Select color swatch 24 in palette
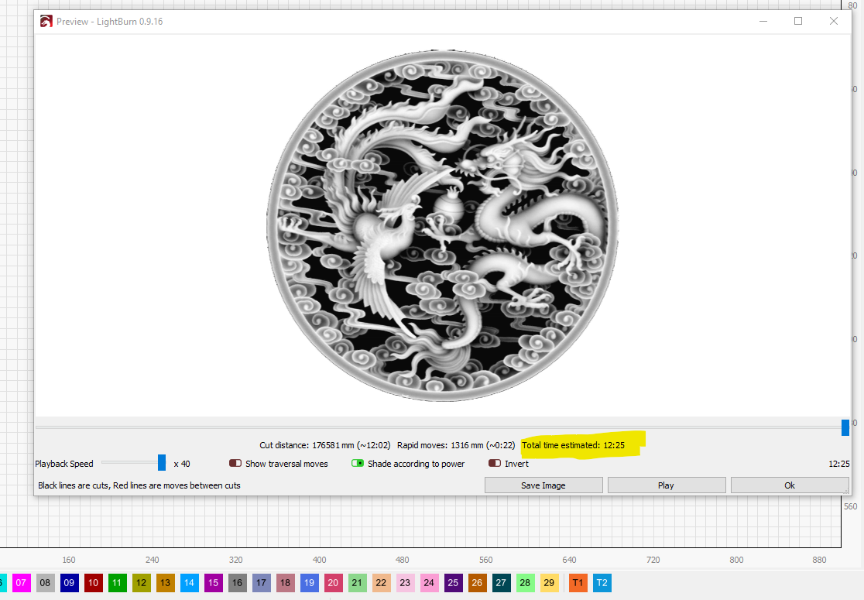Viewport: 864px width, 600px height. [429, 583]
